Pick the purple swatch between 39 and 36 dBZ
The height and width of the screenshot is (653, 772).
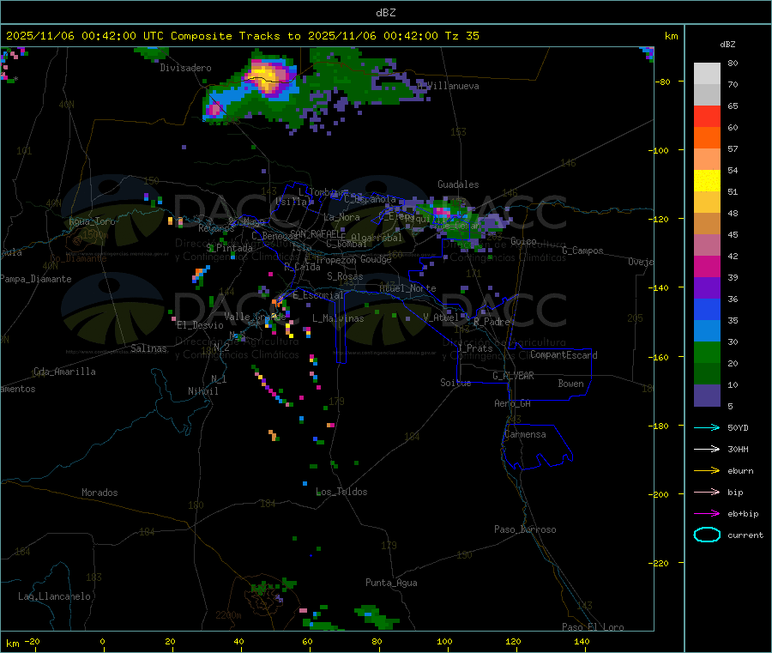point(707,288)
